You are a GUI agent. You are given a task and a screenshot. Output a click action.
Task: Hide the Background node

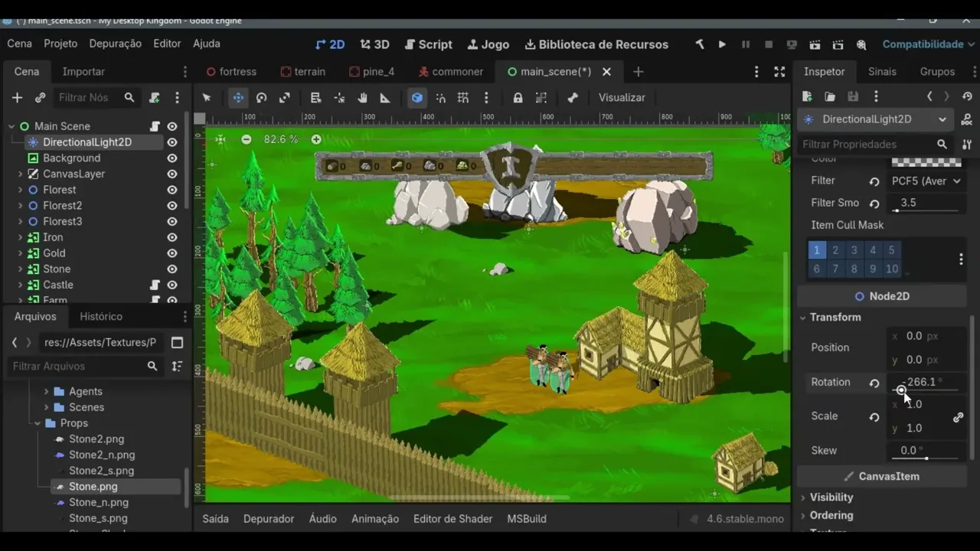[x=172, y=158]
